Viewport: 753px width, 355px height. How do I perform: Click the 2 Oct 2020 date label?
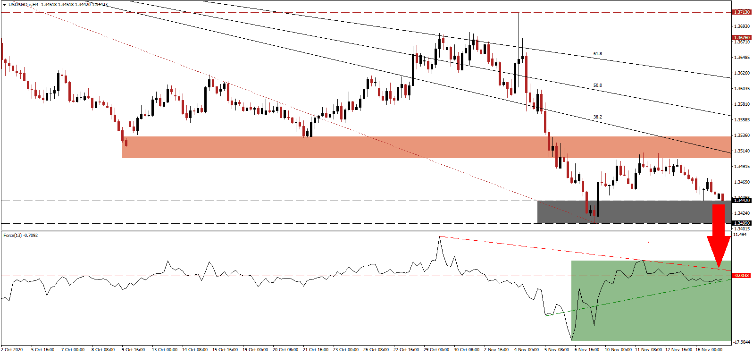[x=12, y=350]
